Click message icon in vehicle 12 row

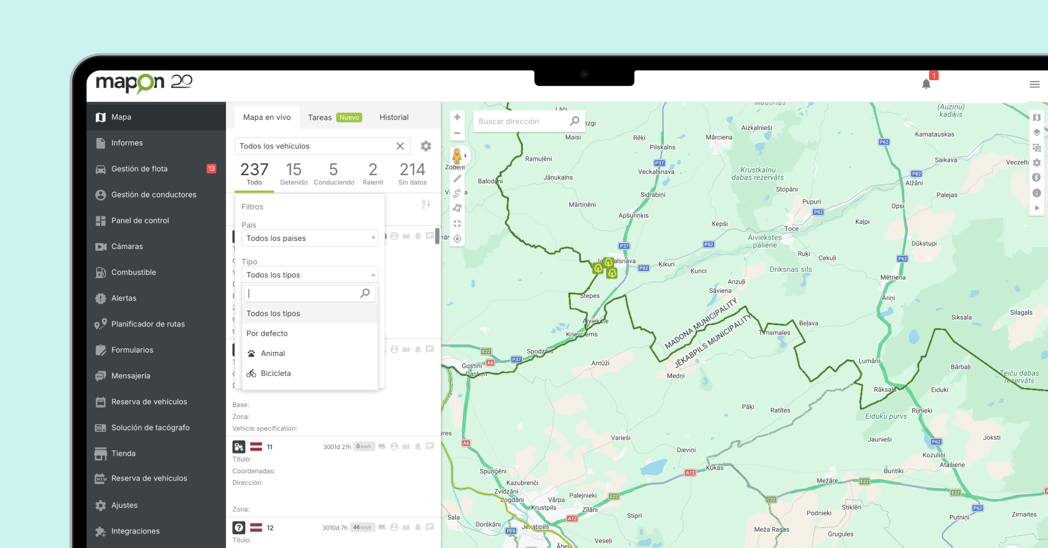[x=430, y=527]
